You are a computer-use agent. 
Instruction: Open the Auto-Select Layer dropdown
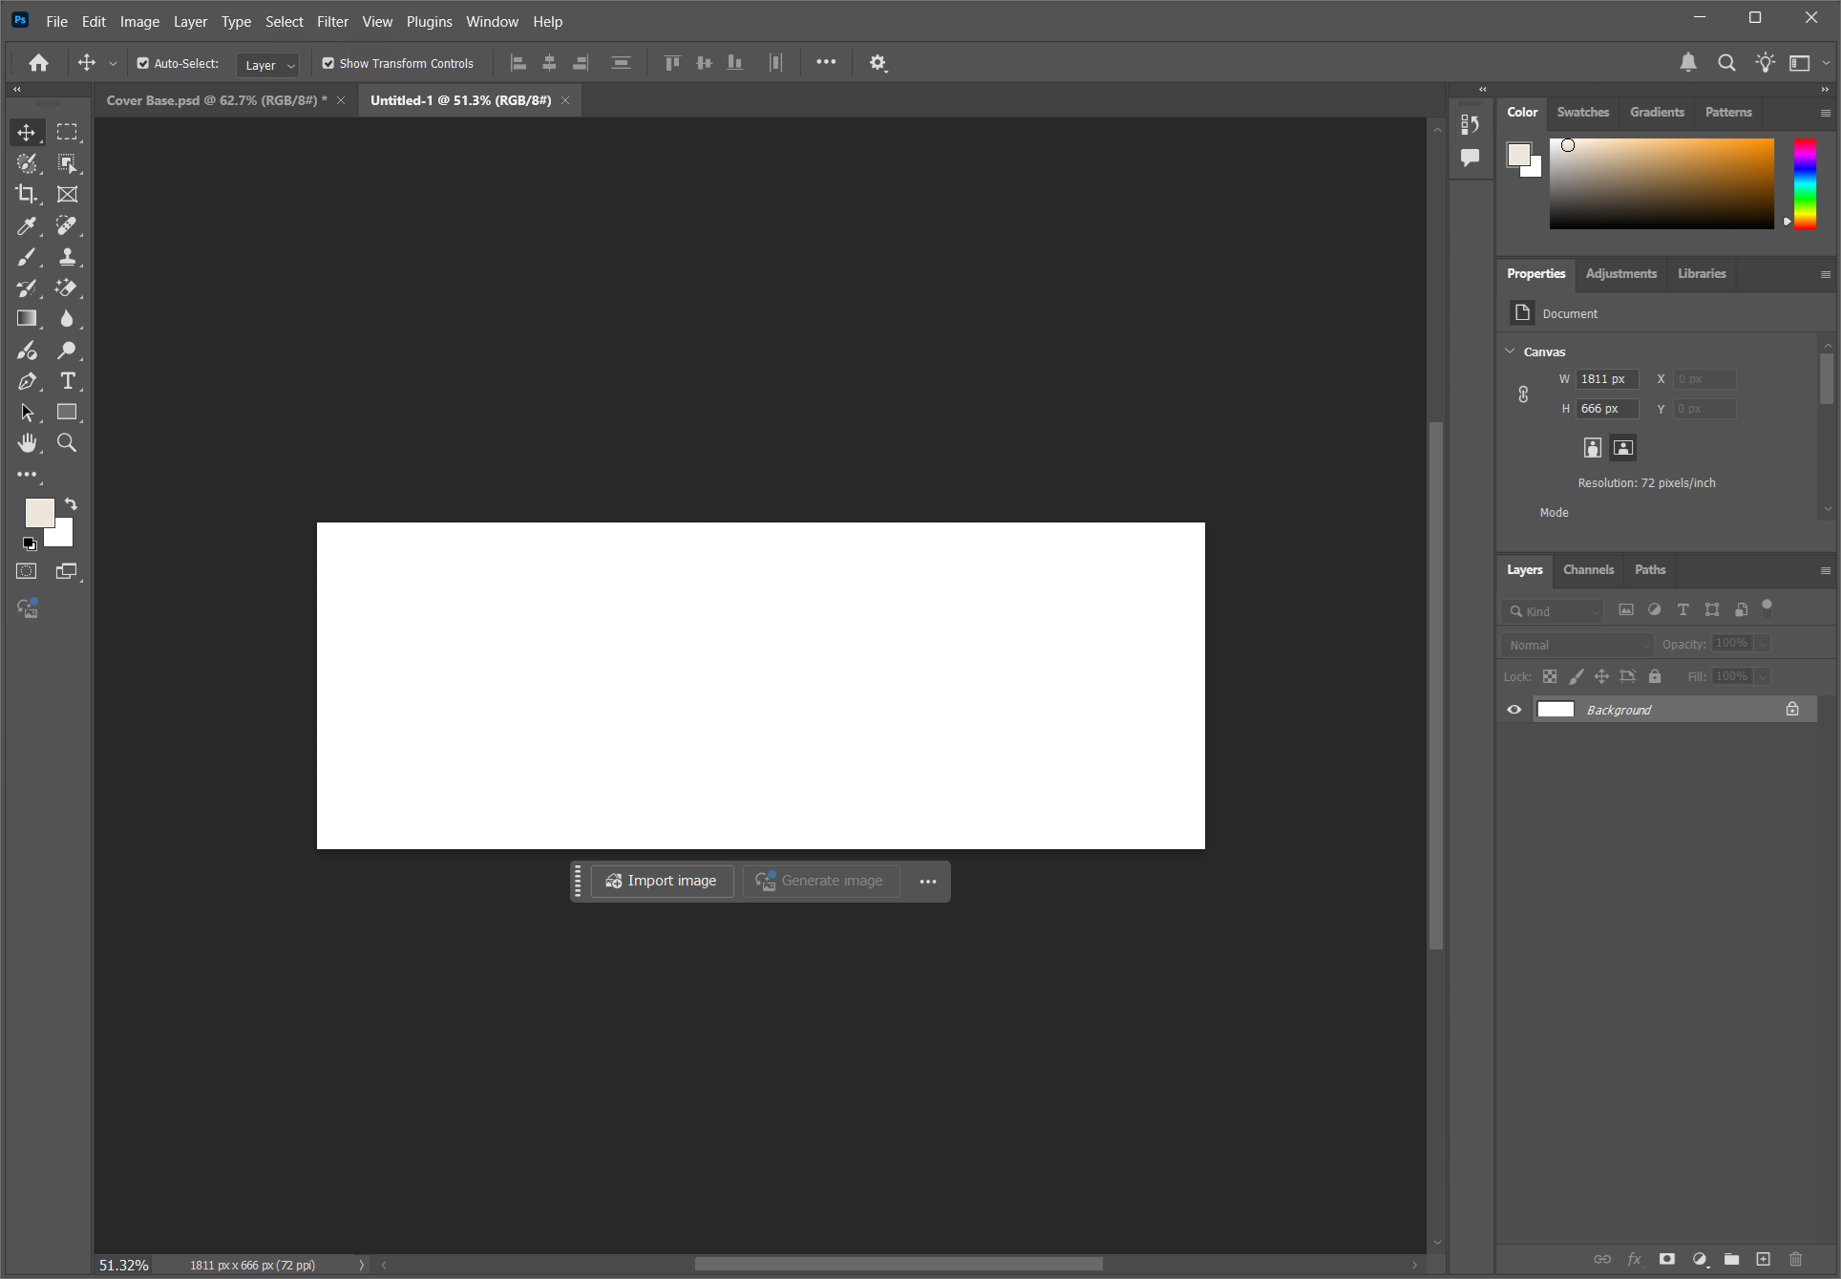(x=268, y=65)
